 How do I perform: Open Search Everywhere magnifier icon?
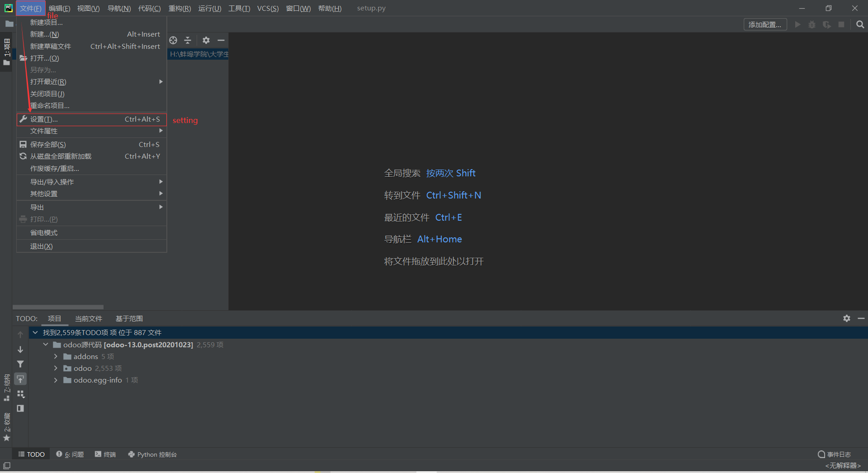[x=860, y=24]
